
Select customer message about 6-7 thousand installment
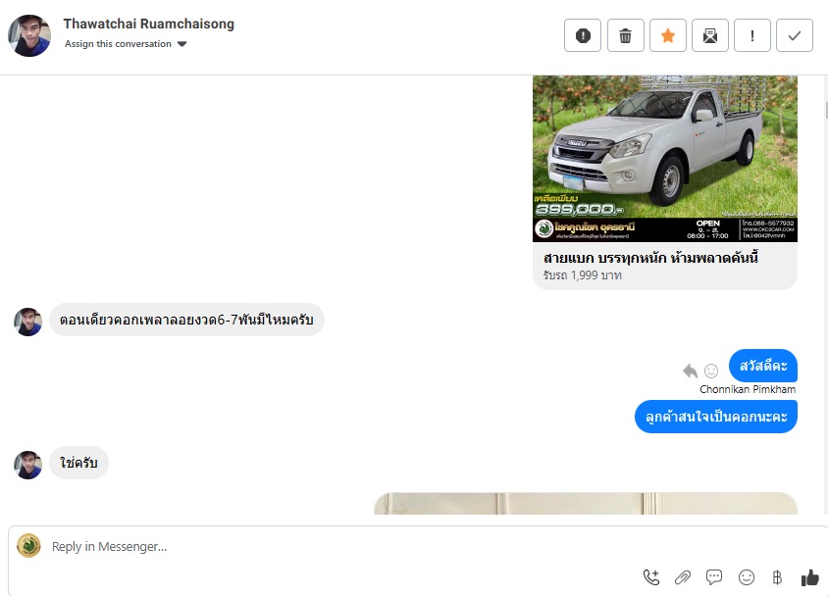186,320
